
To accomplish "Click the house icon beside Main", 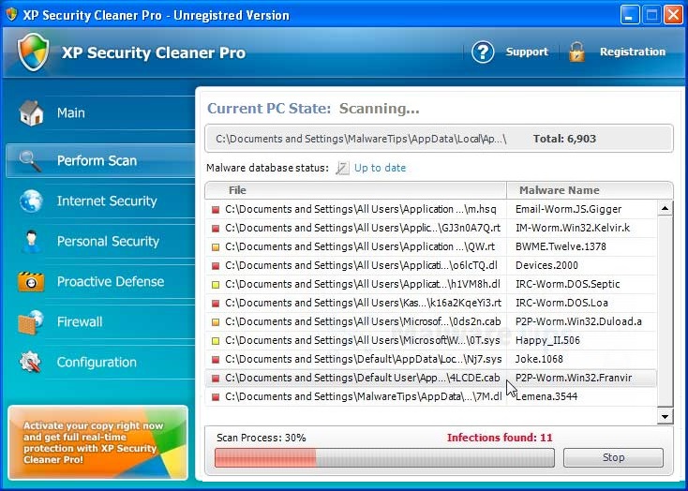I will tap(31, 113).
